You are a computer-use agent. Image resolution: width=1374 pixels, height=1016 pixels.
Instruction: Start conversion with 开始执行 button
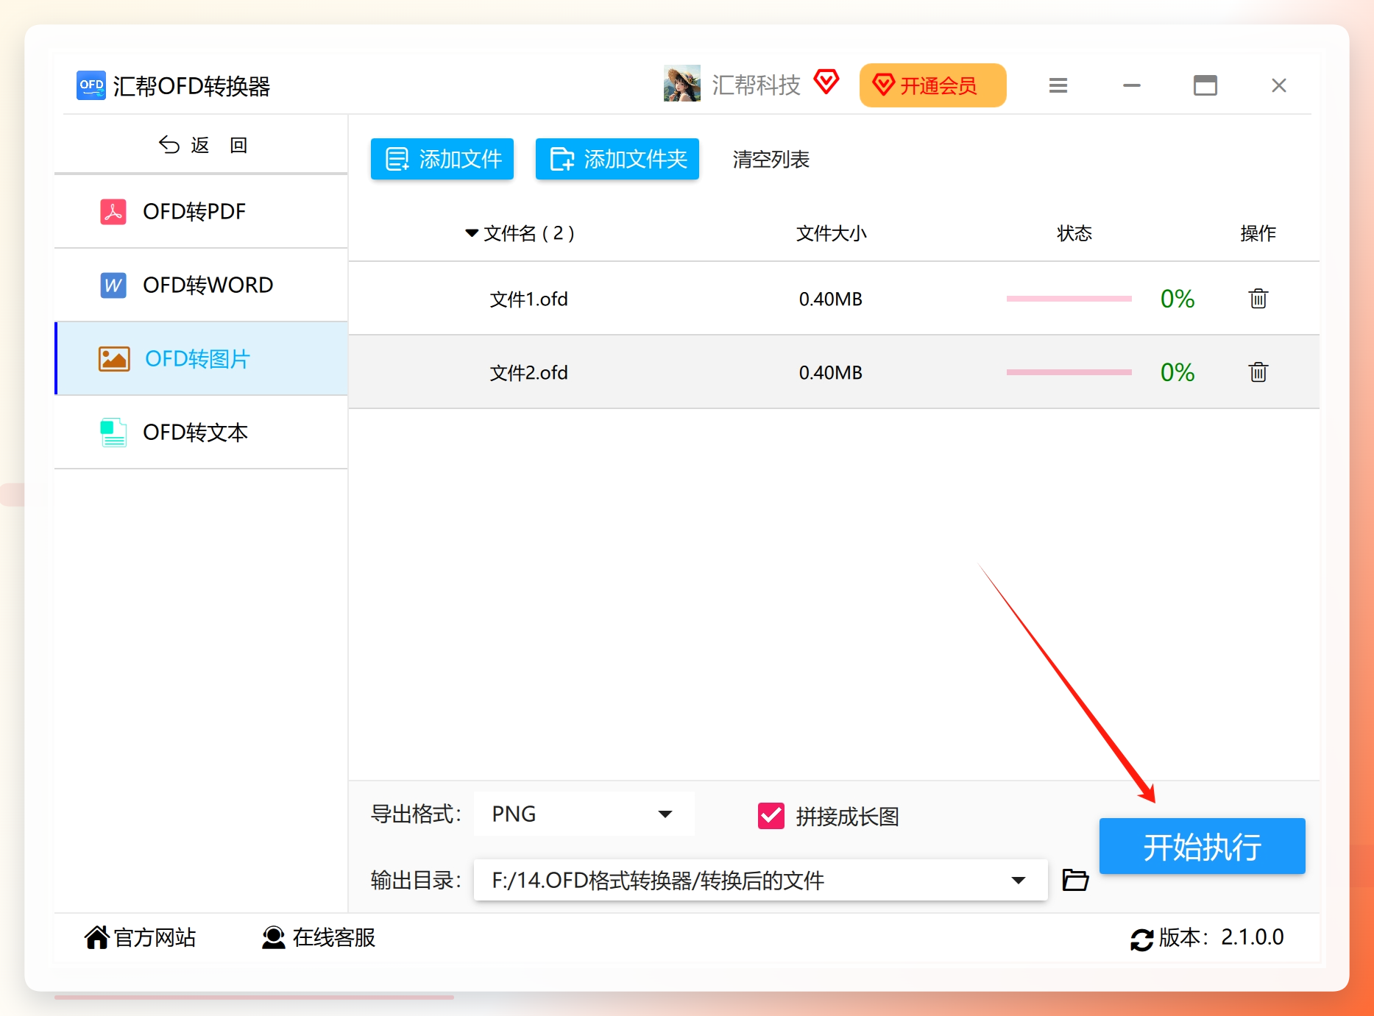[1203, 846]
